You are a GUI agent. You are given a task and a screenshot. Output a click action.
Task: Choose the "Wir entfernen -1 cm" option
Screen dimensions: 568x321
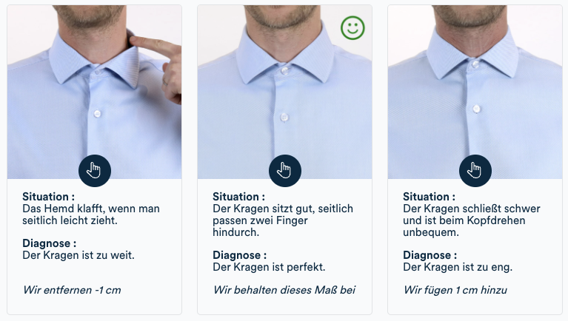72,290
